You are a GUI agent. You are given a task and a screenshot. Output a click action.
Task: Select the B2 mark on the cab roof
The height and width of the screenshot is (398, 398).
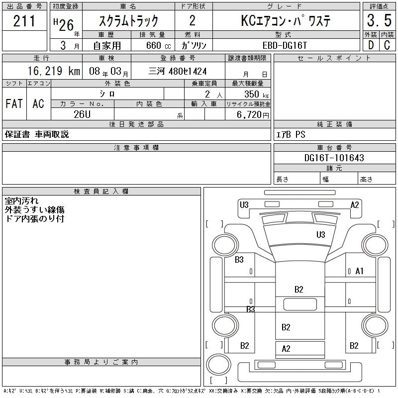(x=299, y=290)
